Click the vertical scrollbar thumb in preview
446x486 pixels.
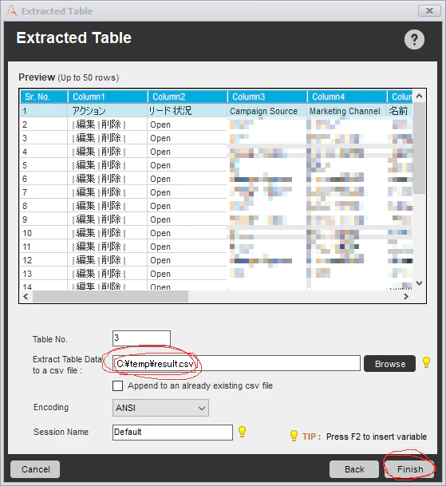(x=420, y=148)
